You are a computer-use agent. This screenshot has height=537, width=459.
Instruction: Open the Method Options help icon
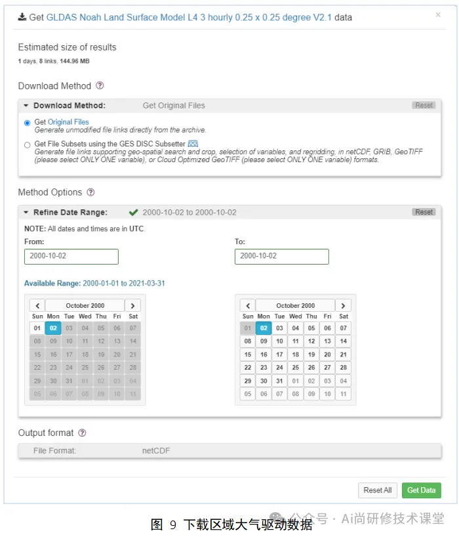[90, 192]
